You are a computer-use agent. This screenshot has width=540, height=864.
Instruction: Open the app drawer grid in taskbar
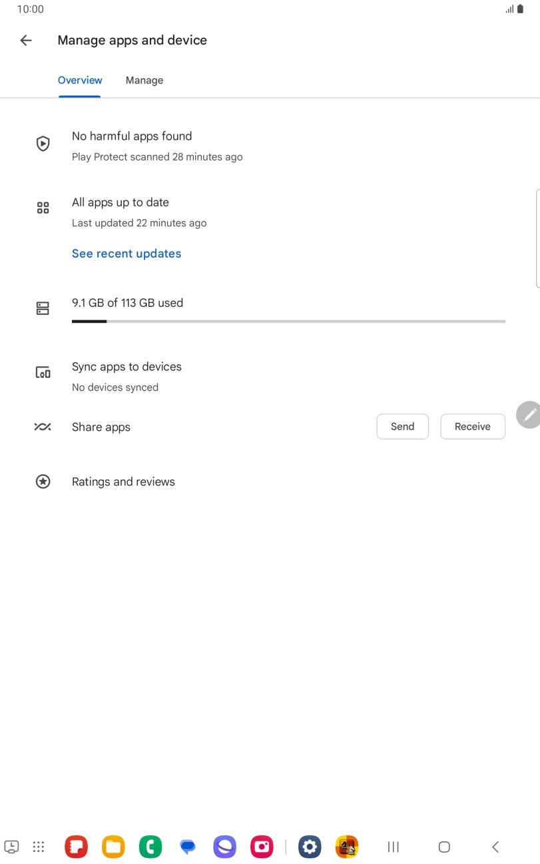tap(39, 847)
